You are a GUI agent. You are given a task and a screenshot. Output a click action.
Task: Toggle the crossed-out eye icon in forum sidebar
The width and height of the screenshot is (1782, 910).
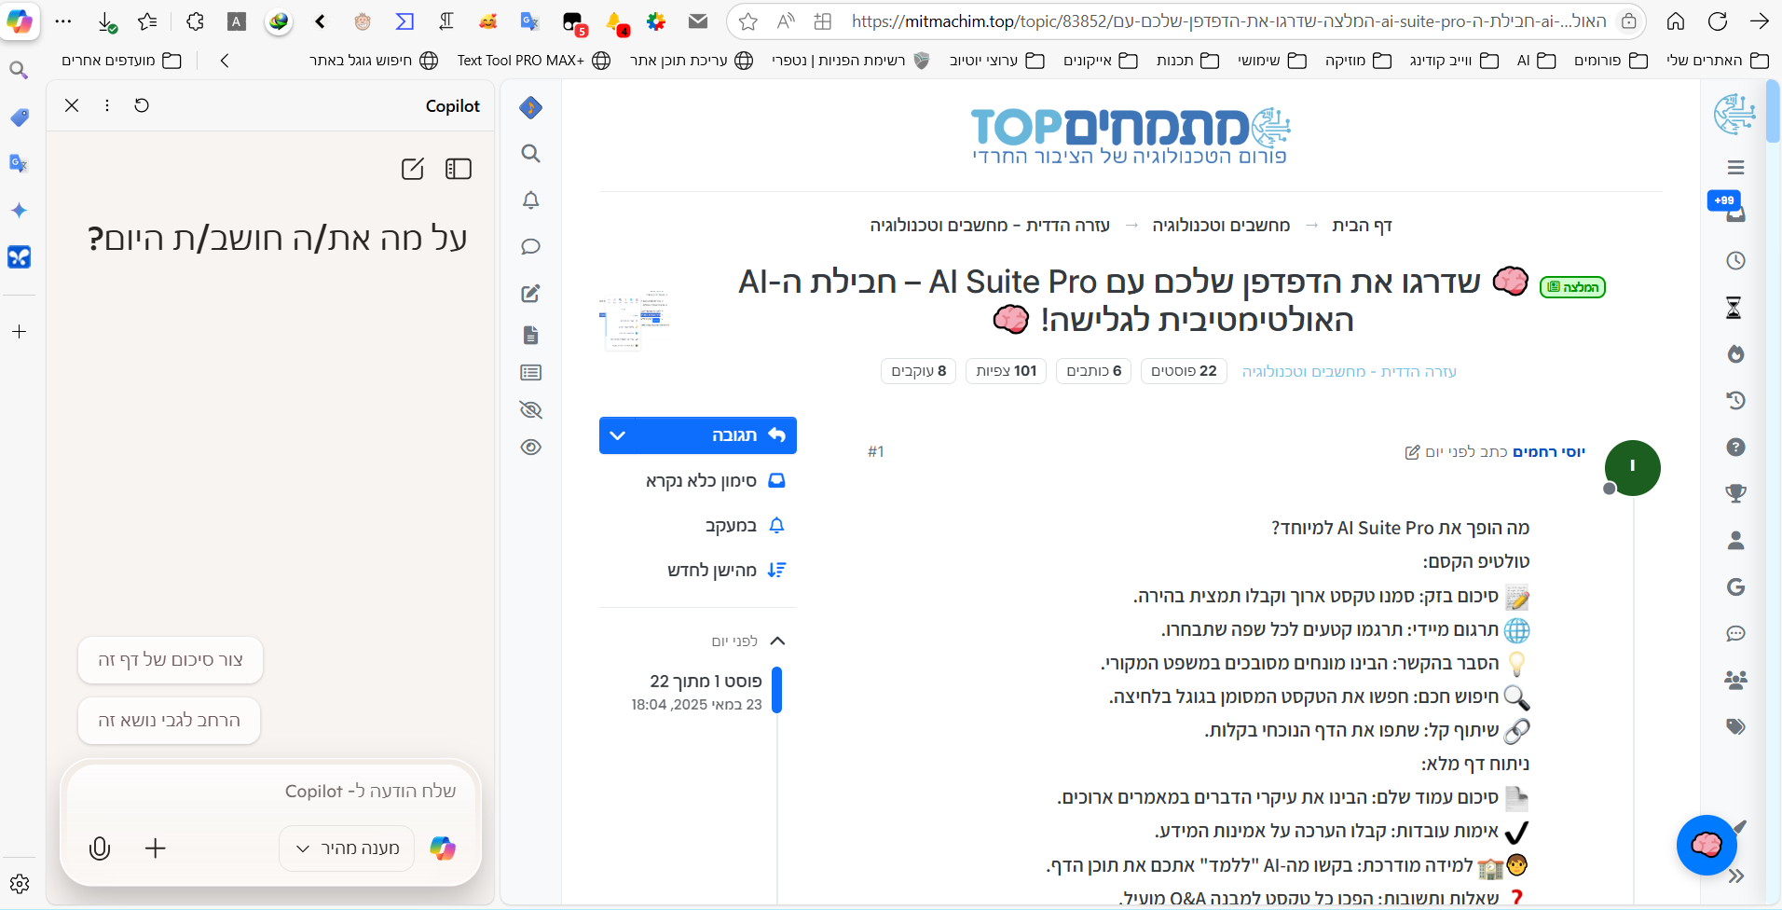click(x=530, y=409)
